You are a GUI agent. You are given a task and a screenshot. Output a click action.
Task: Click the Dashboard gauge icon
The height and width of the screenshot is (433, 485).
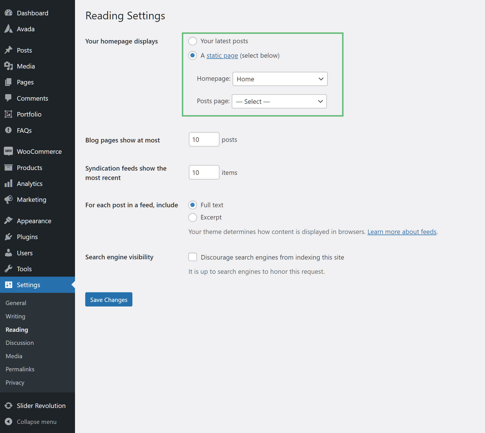tap(8, 13)
